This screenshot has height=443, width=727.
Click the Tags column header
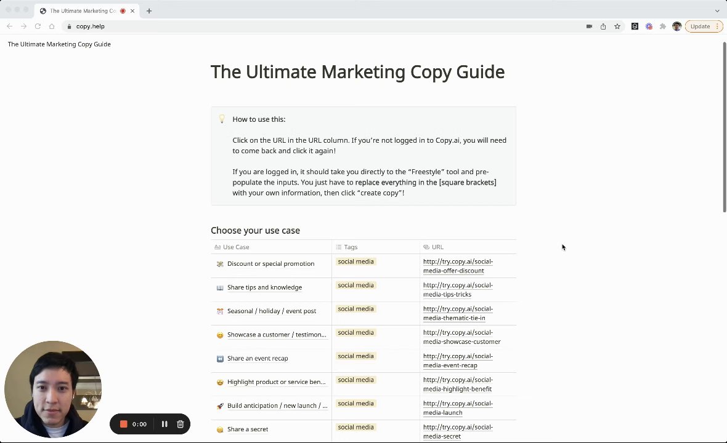coord(351,247)
